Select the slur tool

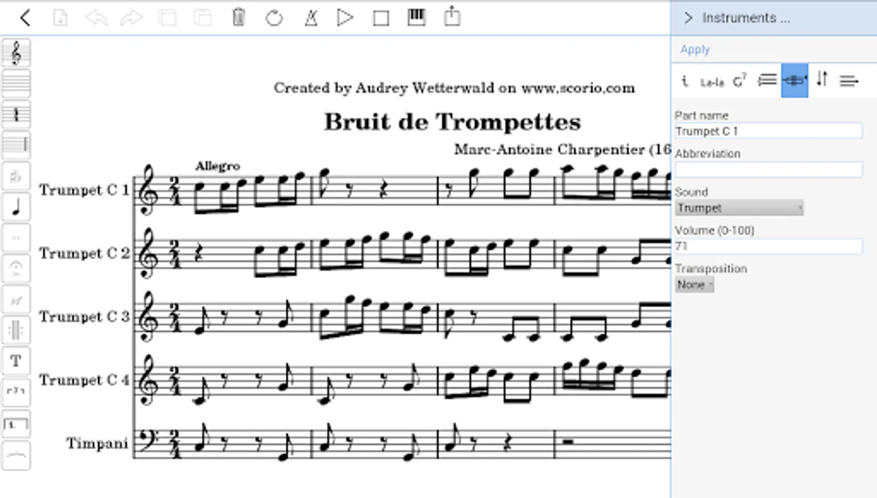(x=16, y=455)
